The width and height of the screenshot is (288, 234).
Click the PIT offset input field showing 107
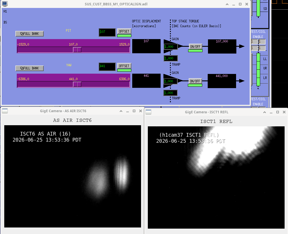pyautogui.click(x=107, y=32)
